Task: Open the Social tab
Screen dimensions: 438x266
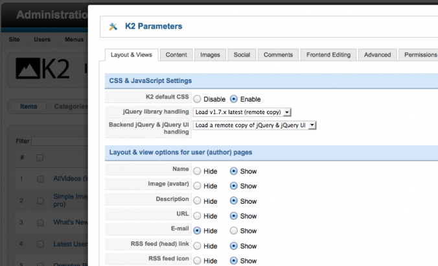Action: (x=242, y=55)
